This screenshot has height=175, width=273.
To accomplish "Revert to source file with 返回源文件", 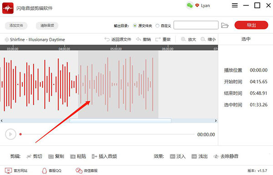I will (x=118, y=39).
